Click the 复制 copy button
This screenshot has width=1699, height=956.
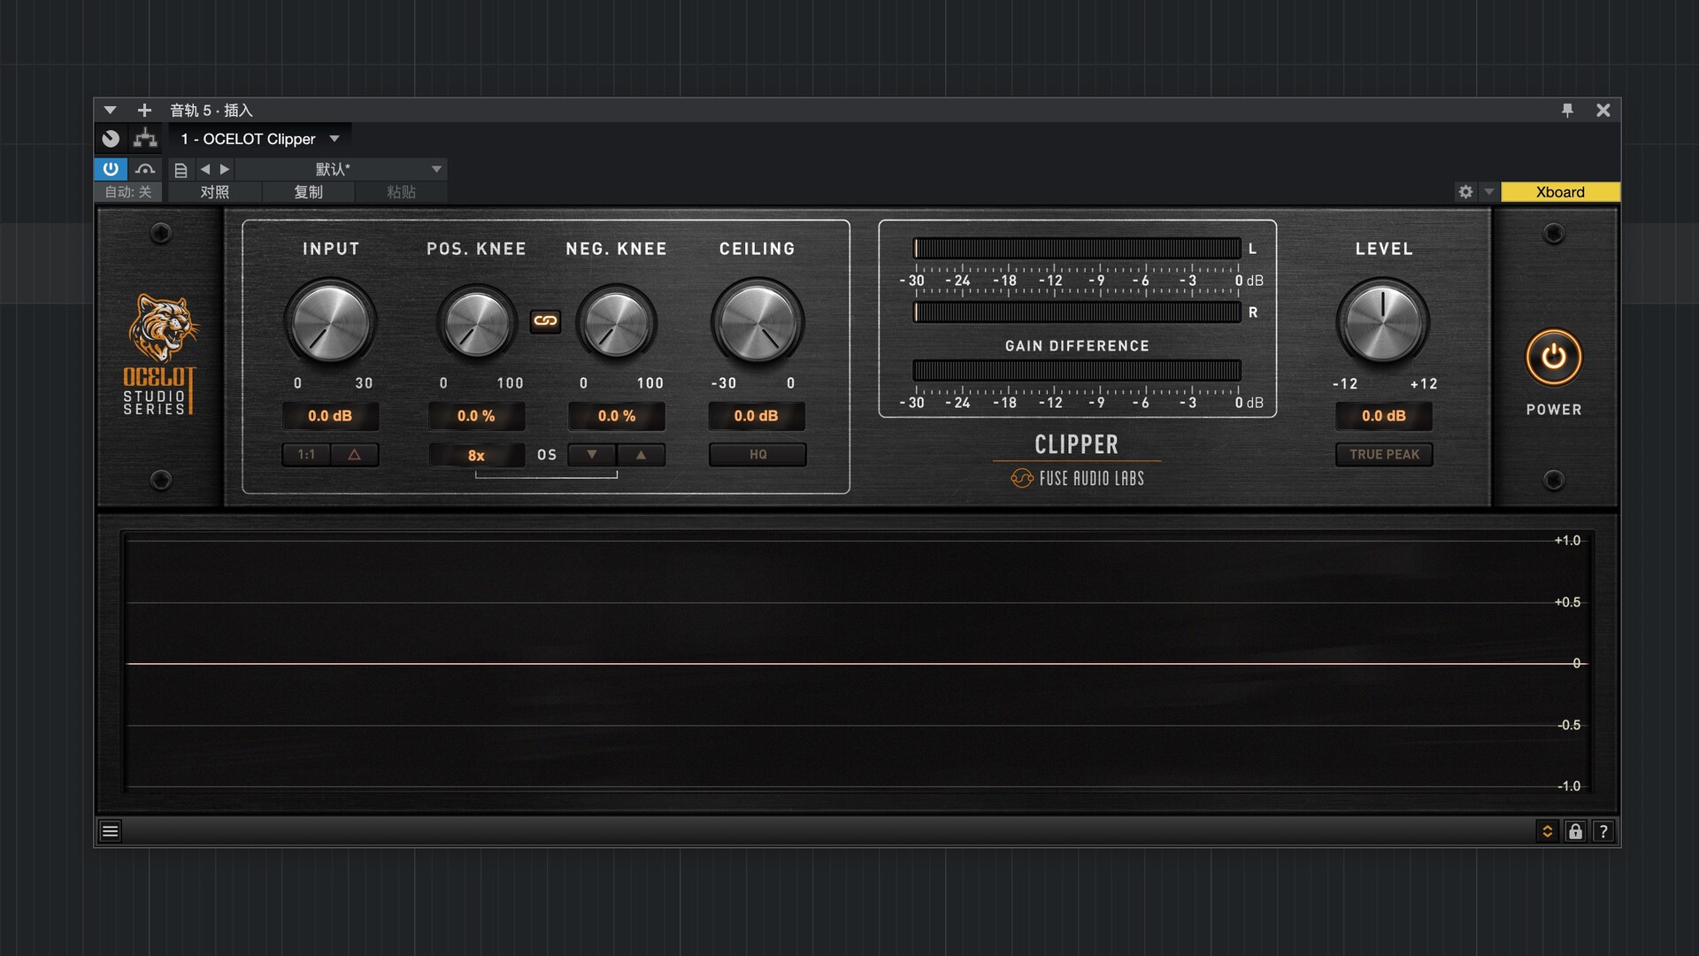(308, 192)
